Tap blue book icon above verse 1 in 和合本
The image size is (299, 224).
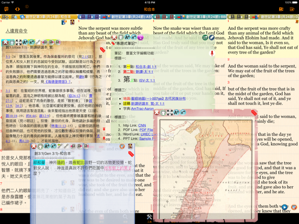(x=64, y=22)
